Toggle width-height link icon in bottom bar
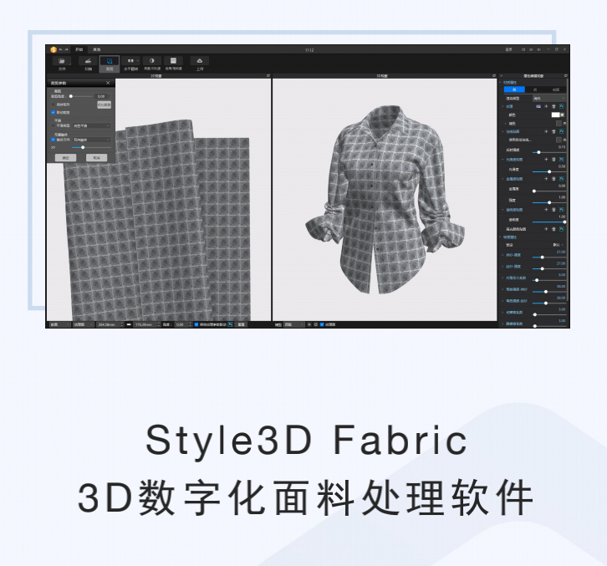 pos(129,324)
